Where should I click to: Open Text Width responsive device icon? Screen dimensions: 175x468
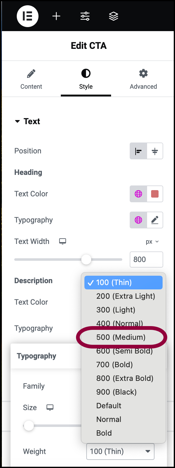[x=63, y=241]
